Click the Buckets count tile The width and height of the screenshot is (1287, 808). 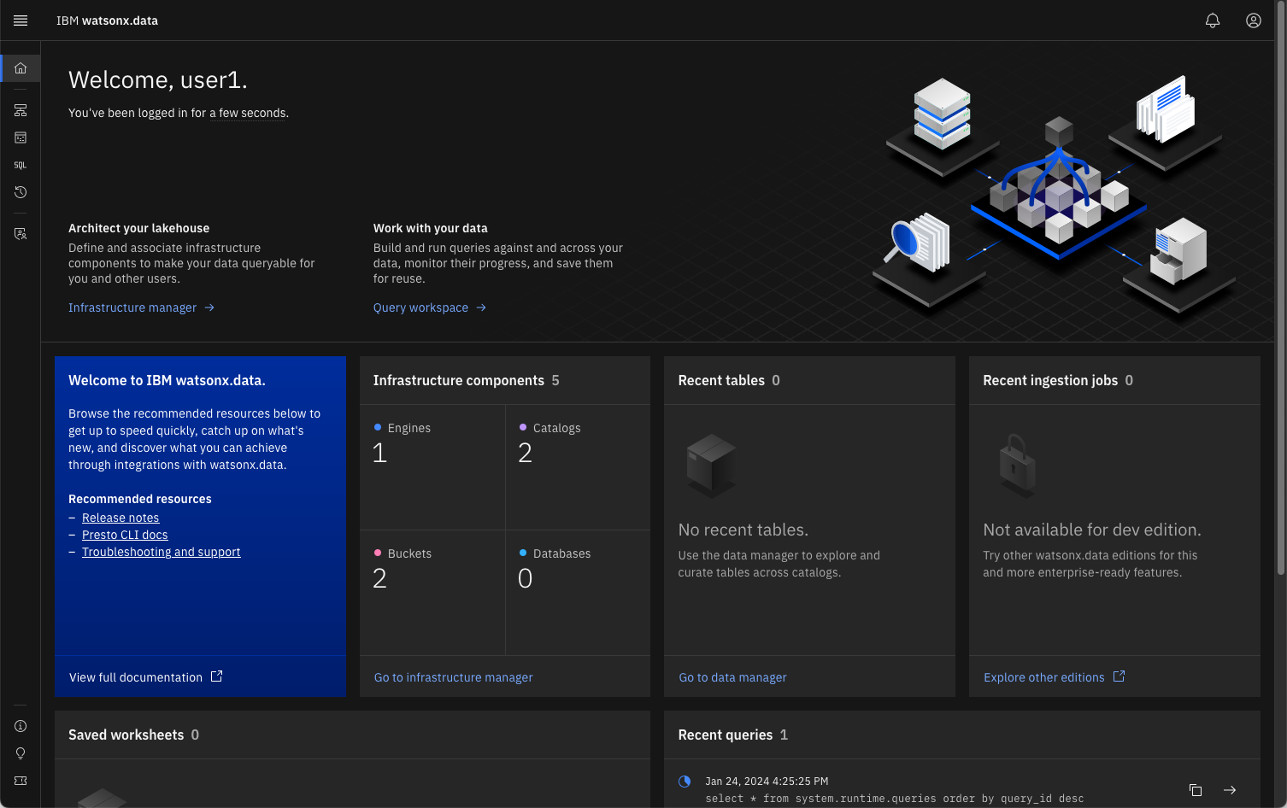click(432, 593)
